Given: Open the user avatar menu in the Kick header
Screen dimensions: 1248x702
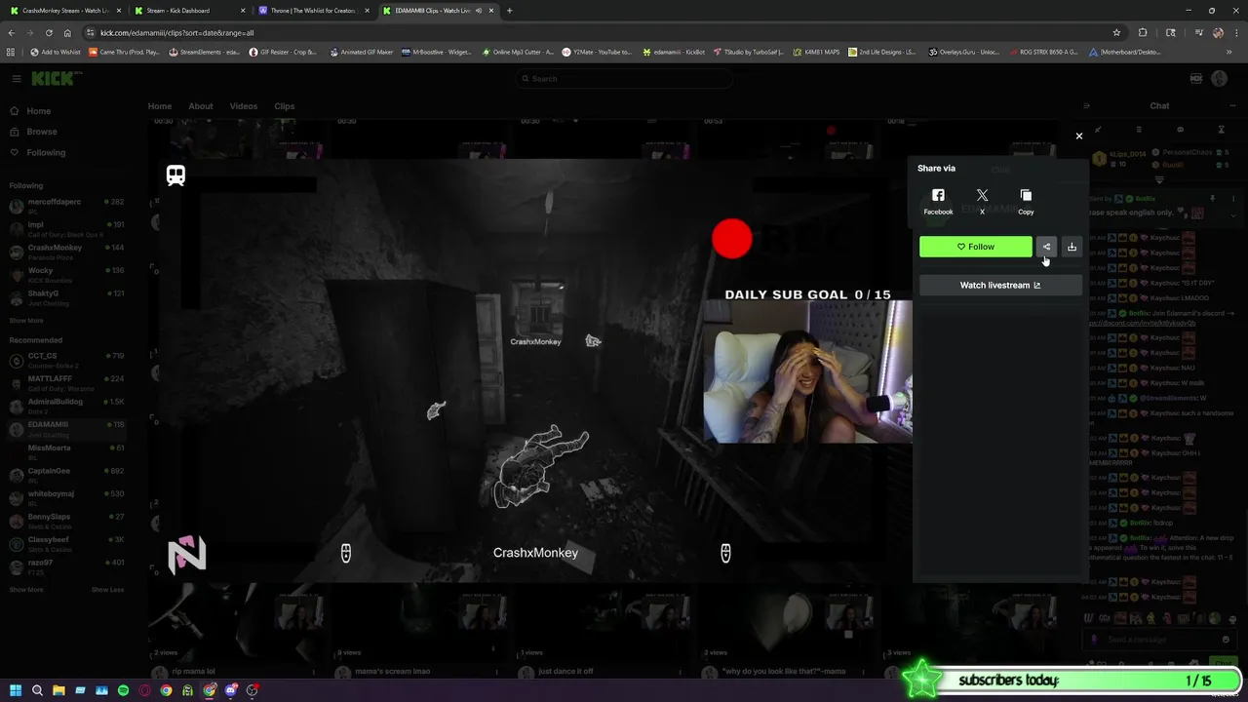Looking at the screenshot, I should [1219, 79].
